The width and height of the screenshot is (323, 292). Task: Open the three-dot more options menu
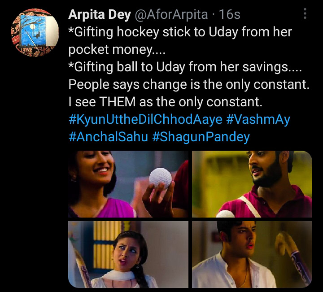tap(305, 14)
